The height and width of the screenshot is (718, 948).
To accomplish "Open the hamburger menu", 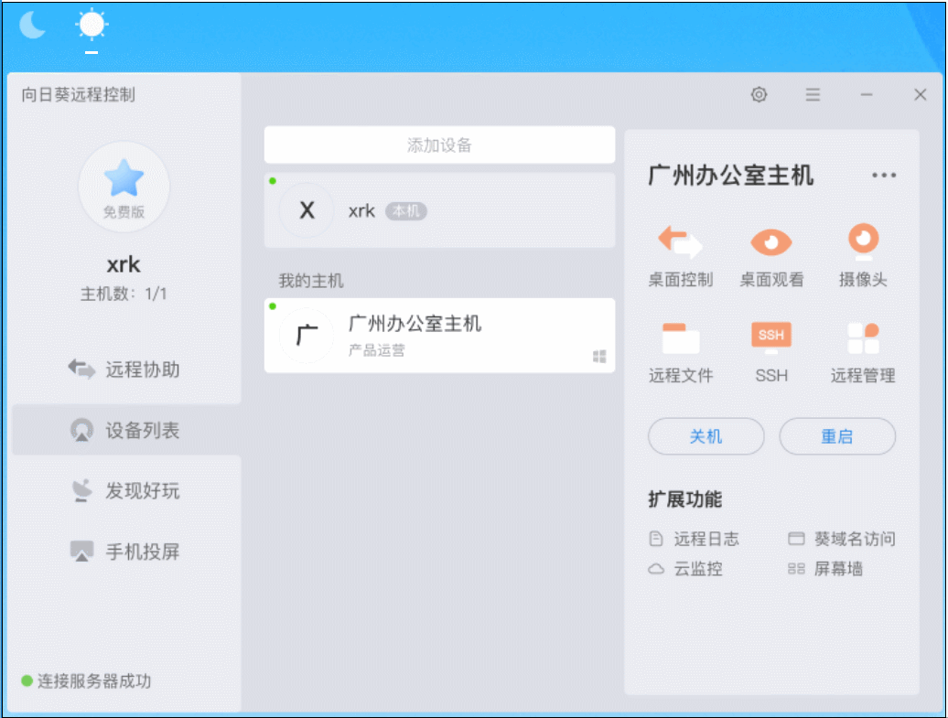I will point(812,94).
